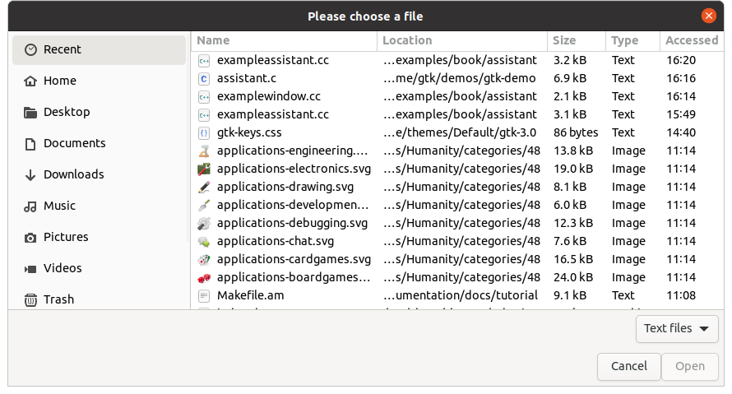Screen dimensions: 732x394
Task: Go to Desktop in the sidebar
Action: [67, 112]
